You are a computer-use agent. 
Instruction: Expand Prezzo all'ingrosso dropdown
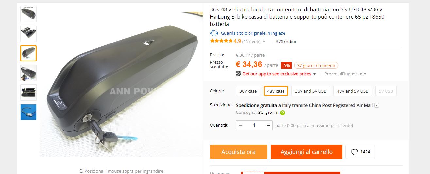[x=345, y=74]
